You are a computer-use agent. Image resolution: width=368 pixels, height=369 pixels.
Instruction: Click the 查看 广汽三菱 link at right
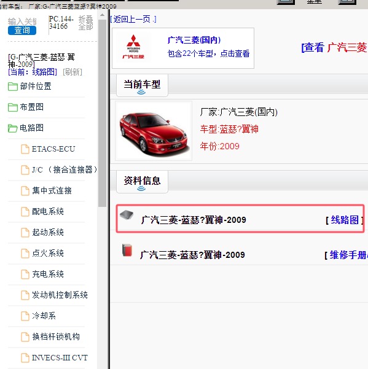click(334, 47)
